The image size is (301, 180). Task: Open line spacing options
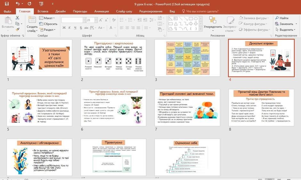pos(152,20)
